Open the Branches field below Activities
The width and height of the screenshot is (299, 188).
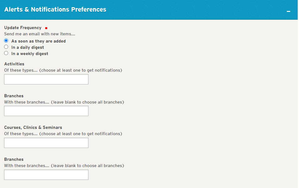point(46,111)
